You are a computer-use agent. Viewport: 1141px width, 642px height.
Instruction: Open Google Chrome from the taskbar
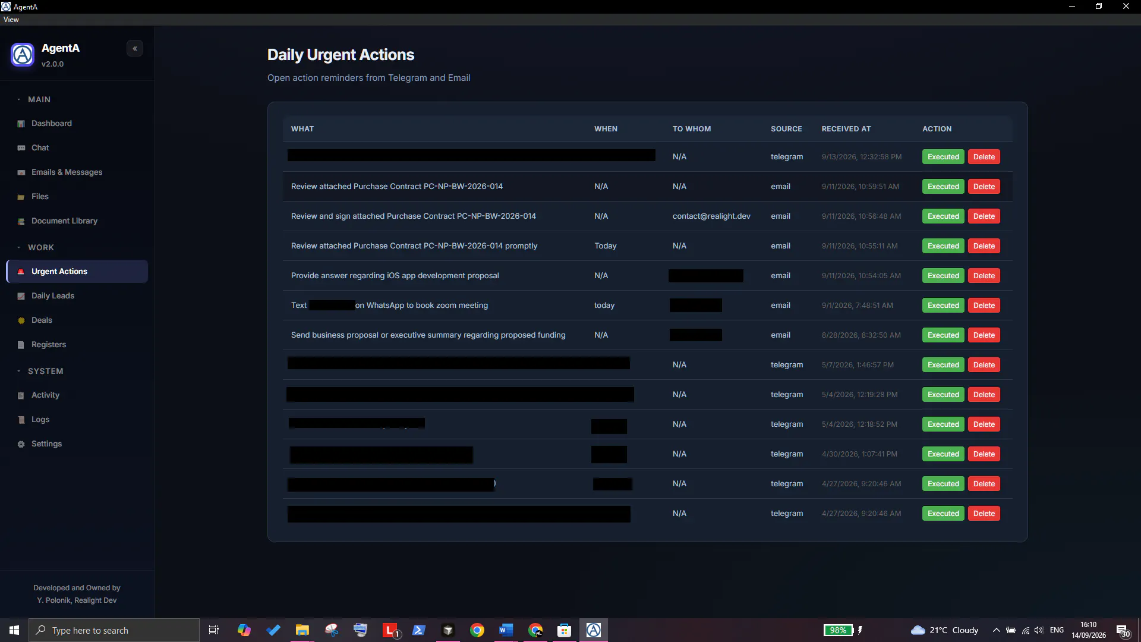point(477,630)
